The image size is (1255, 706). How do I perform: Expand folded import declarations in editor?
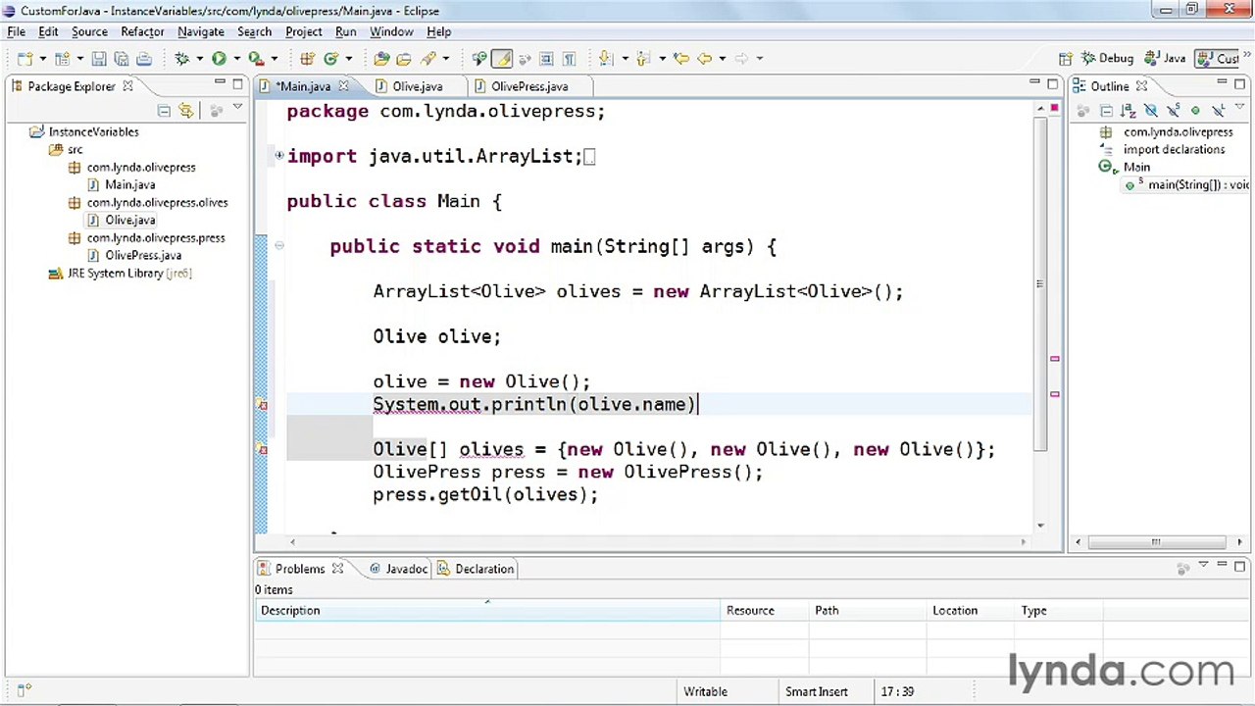(279, 155)
